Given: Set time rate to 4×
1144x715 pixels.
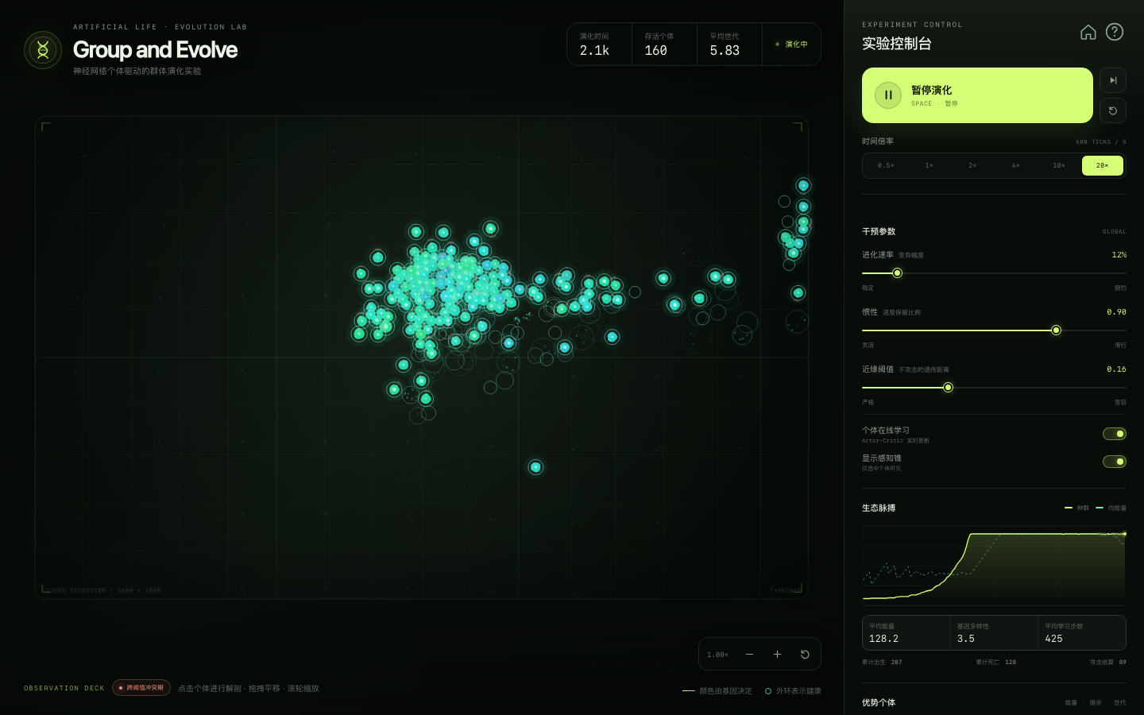Looking at the screenshot, I should [1015, 165].
